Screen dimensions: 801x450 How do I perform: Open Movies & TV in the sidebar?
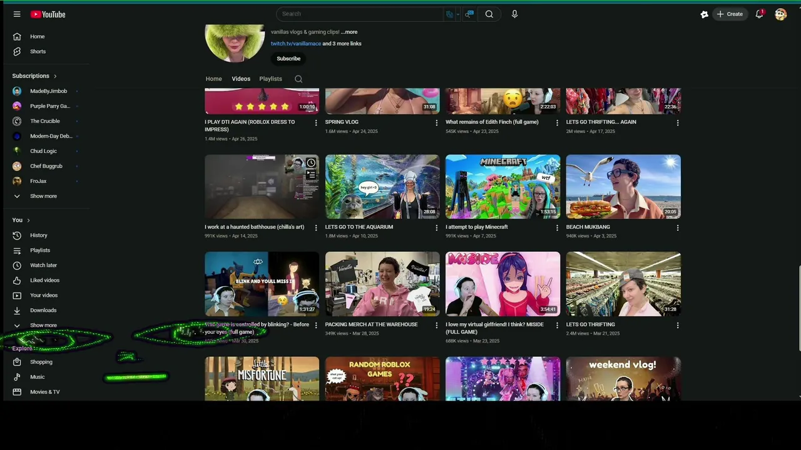(x=44, y=392)
